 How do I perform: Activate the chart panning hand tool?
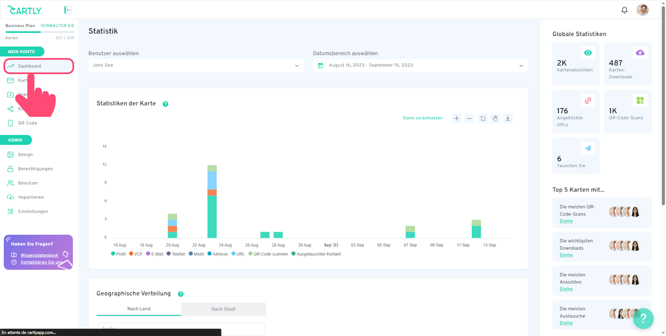coord(495,119)
